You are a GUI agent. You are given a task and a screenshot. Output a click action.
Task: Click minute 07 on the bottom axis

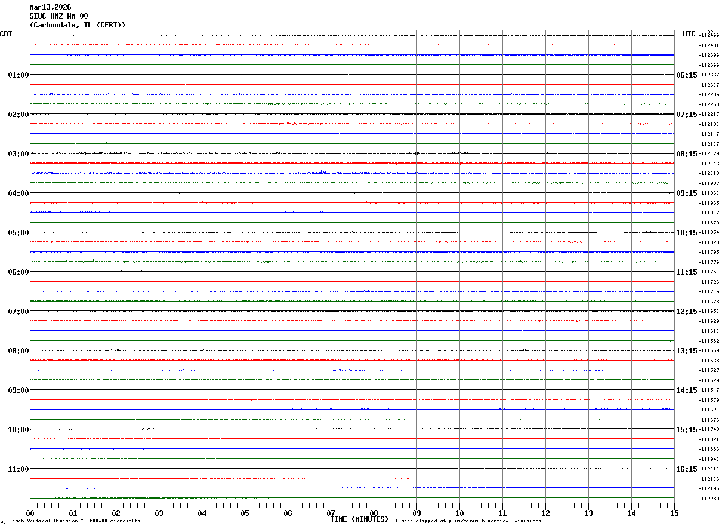pos(331,513)
